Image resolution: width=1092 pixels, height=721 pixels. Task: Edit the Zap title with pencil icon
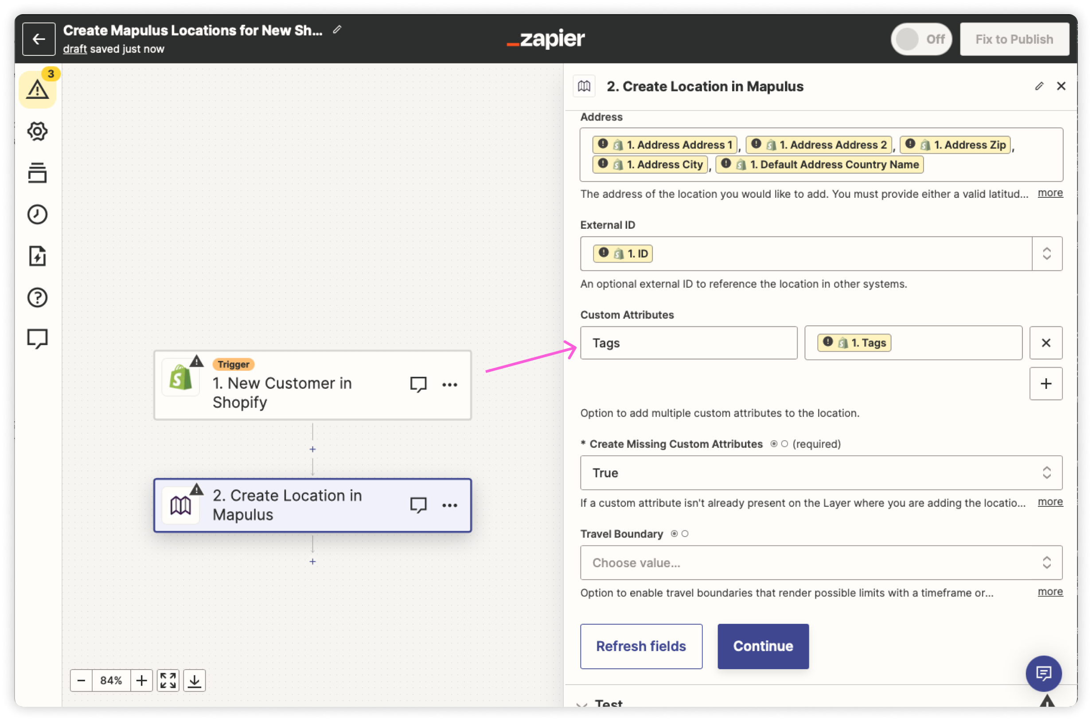tap(337, 30)
